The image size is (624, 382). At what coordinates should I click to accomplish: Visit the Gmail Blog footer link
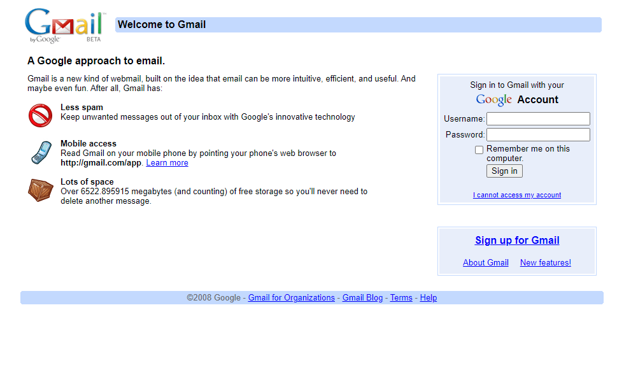click(x=362, y=298)
